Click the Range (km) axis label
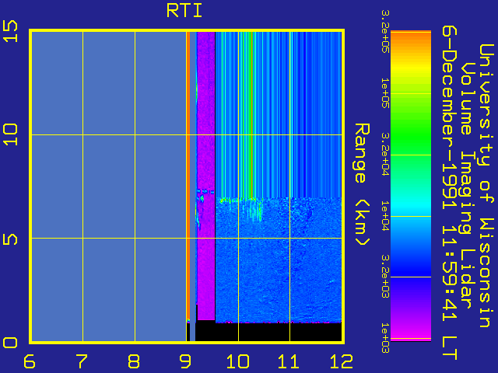The image size is (498, 373). pos(362,185)
